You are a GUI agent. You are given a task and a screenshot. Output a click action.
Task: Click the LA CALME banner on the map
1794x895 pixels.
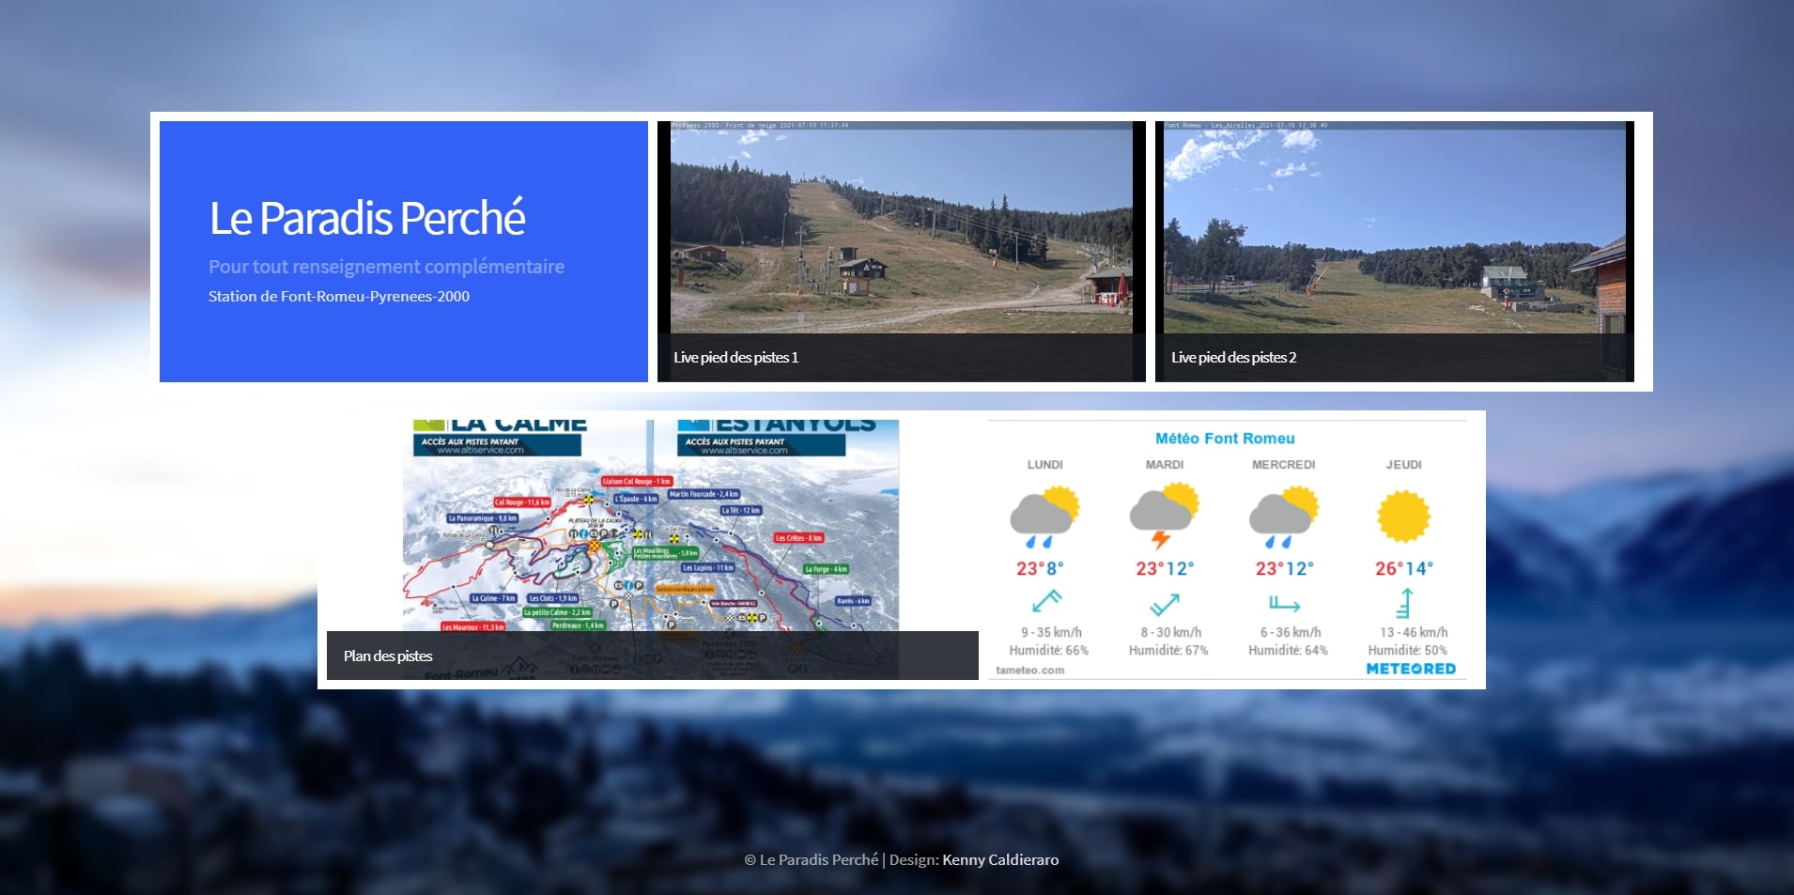click(498, 438)
